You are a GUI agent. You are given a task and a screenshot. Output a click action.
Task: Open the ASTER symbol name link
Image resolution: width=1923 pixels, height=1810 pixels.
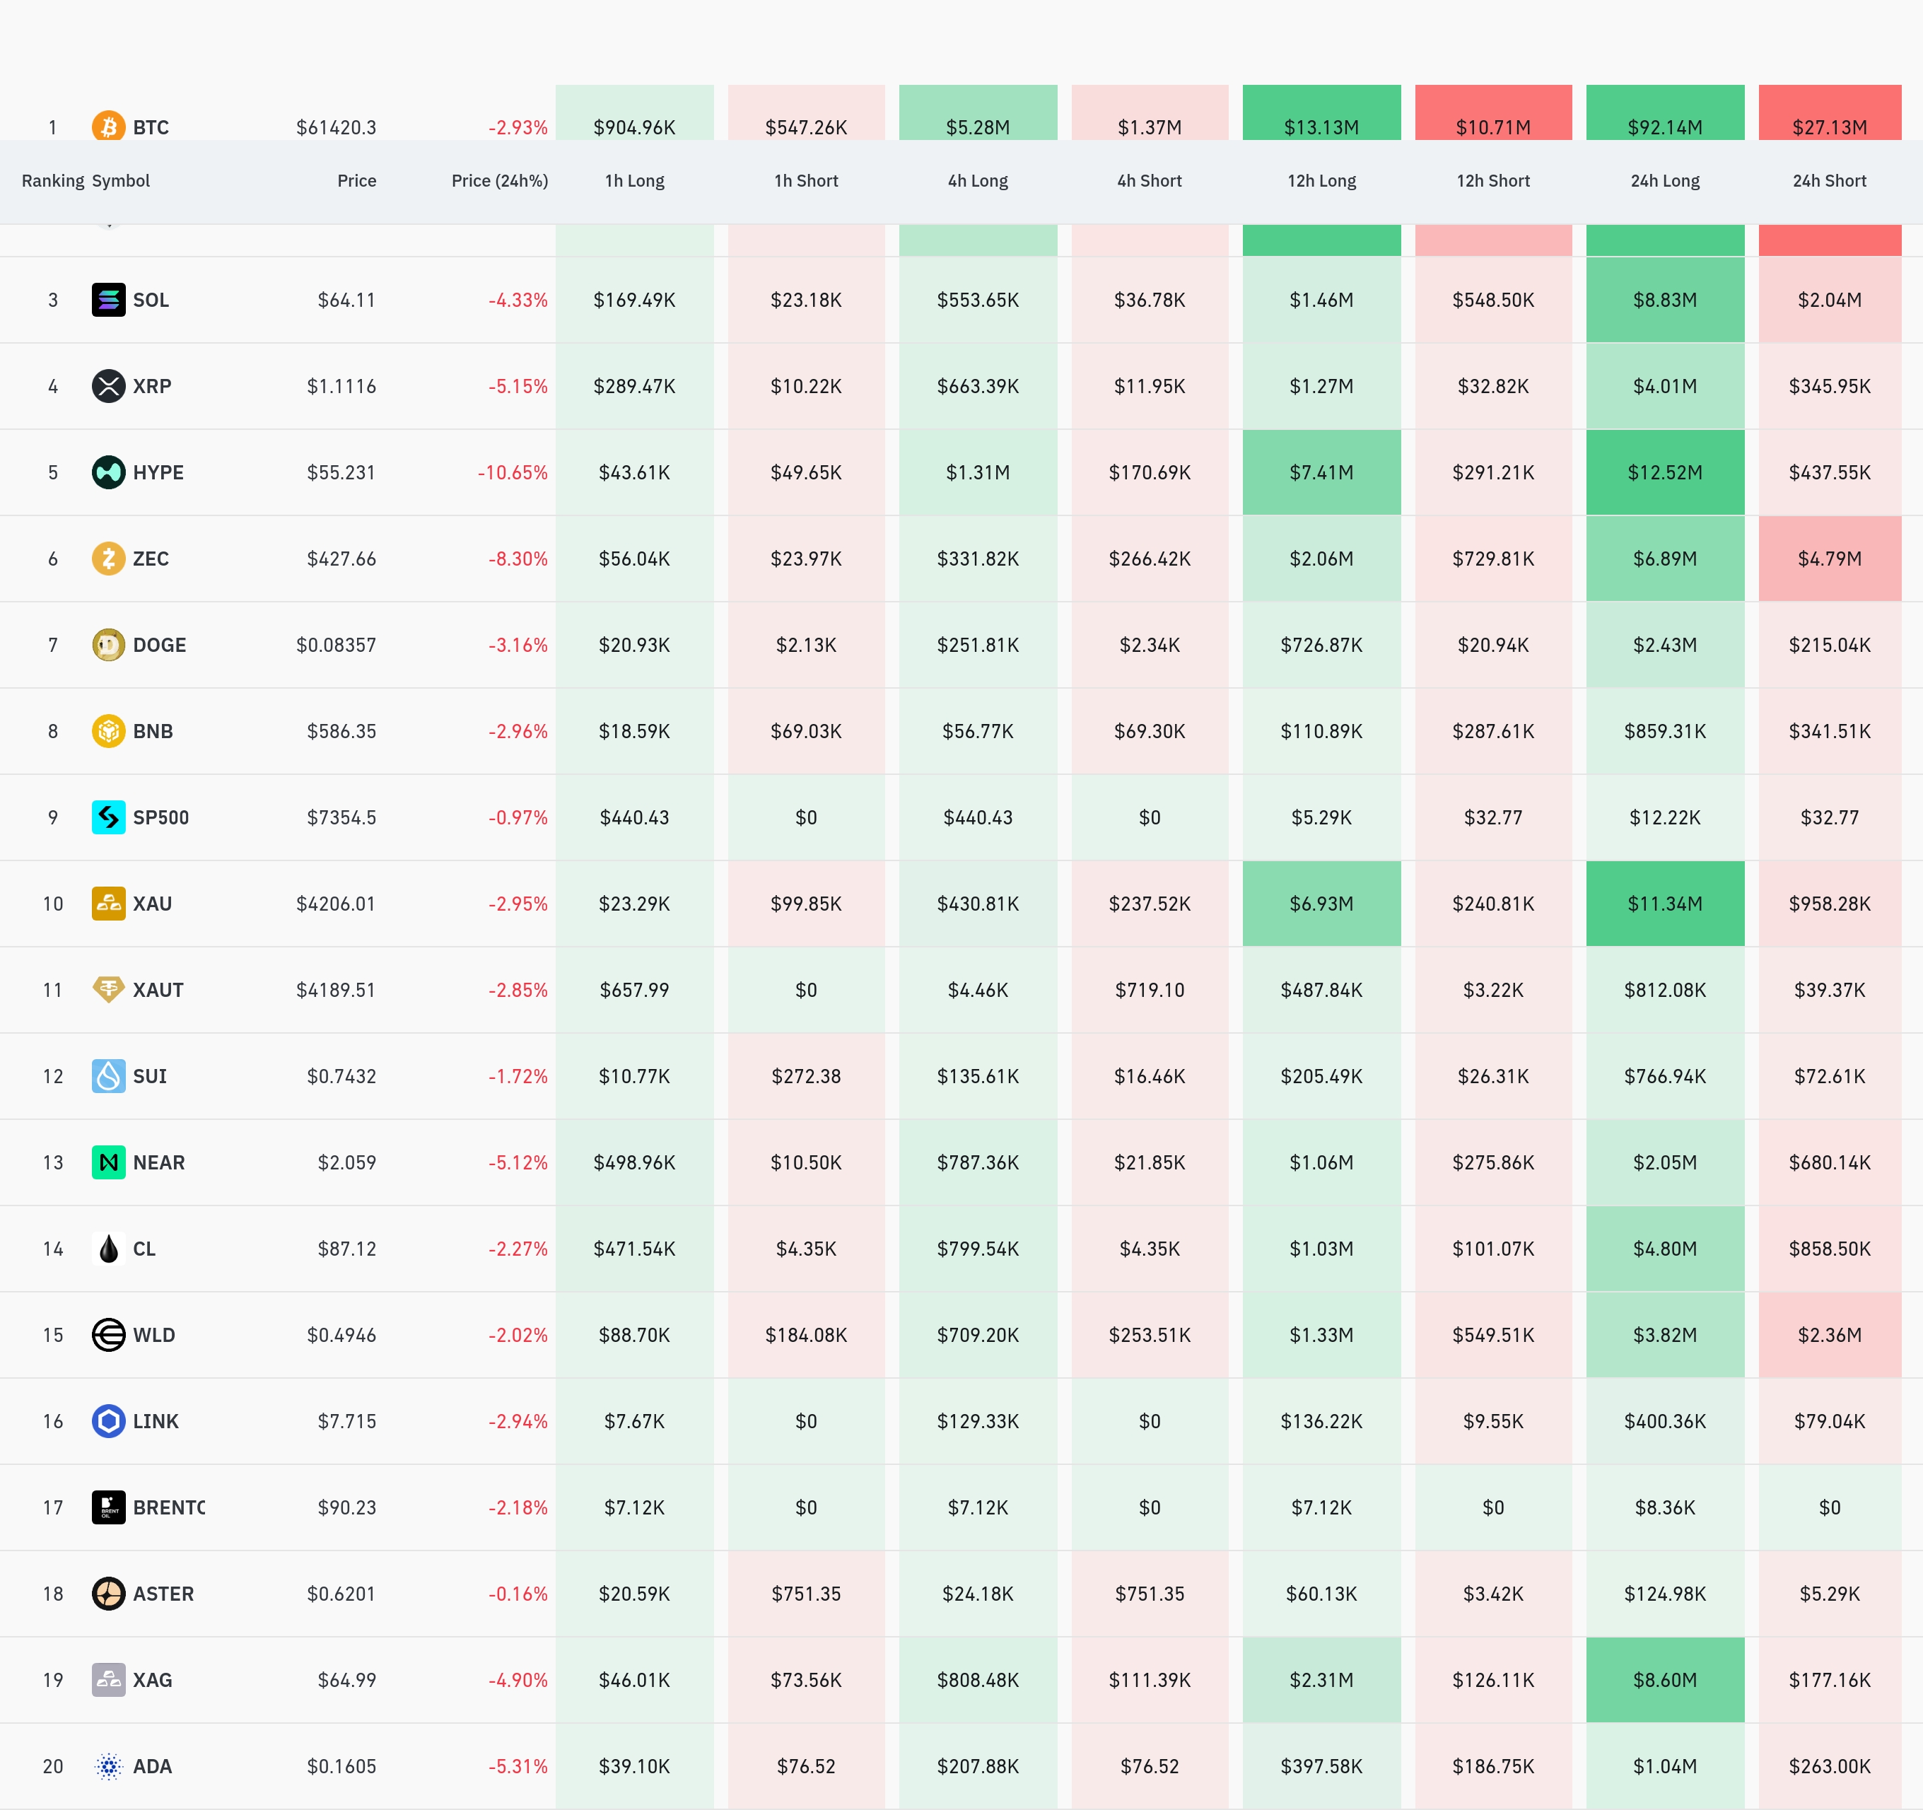point(163,1594)
